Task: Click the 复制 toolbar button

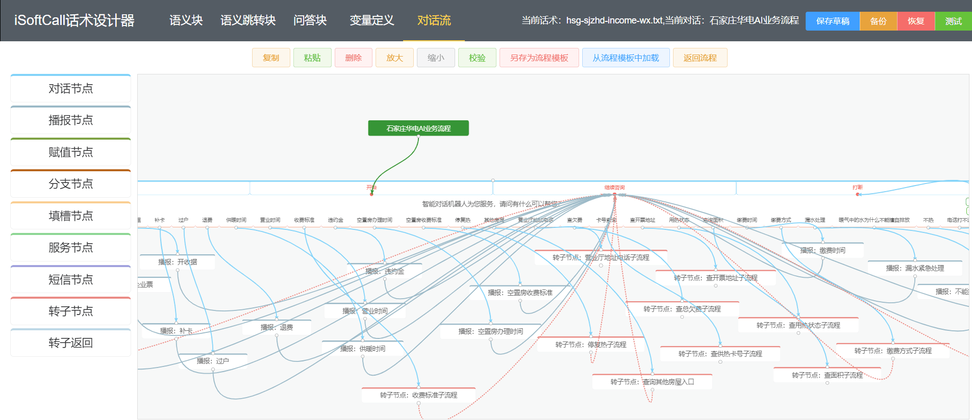Action: (x=271, y=58)
